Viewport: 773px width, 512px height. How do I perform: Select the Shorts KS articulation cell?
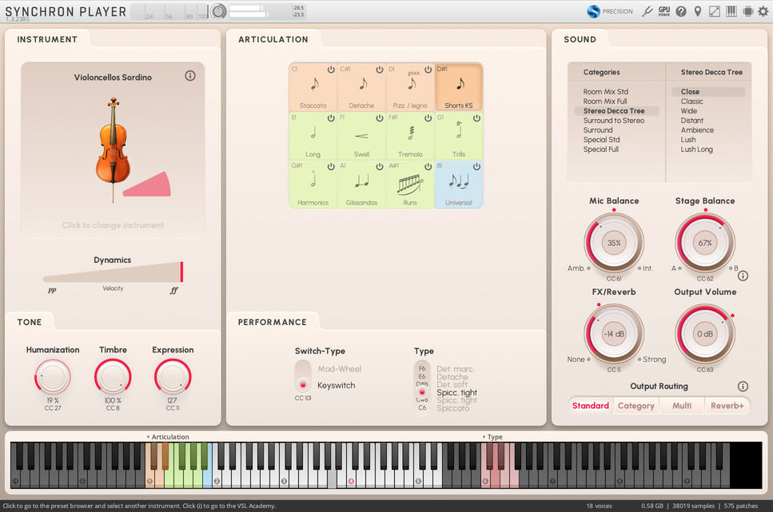pyautogui.click(x=459, y=87)
